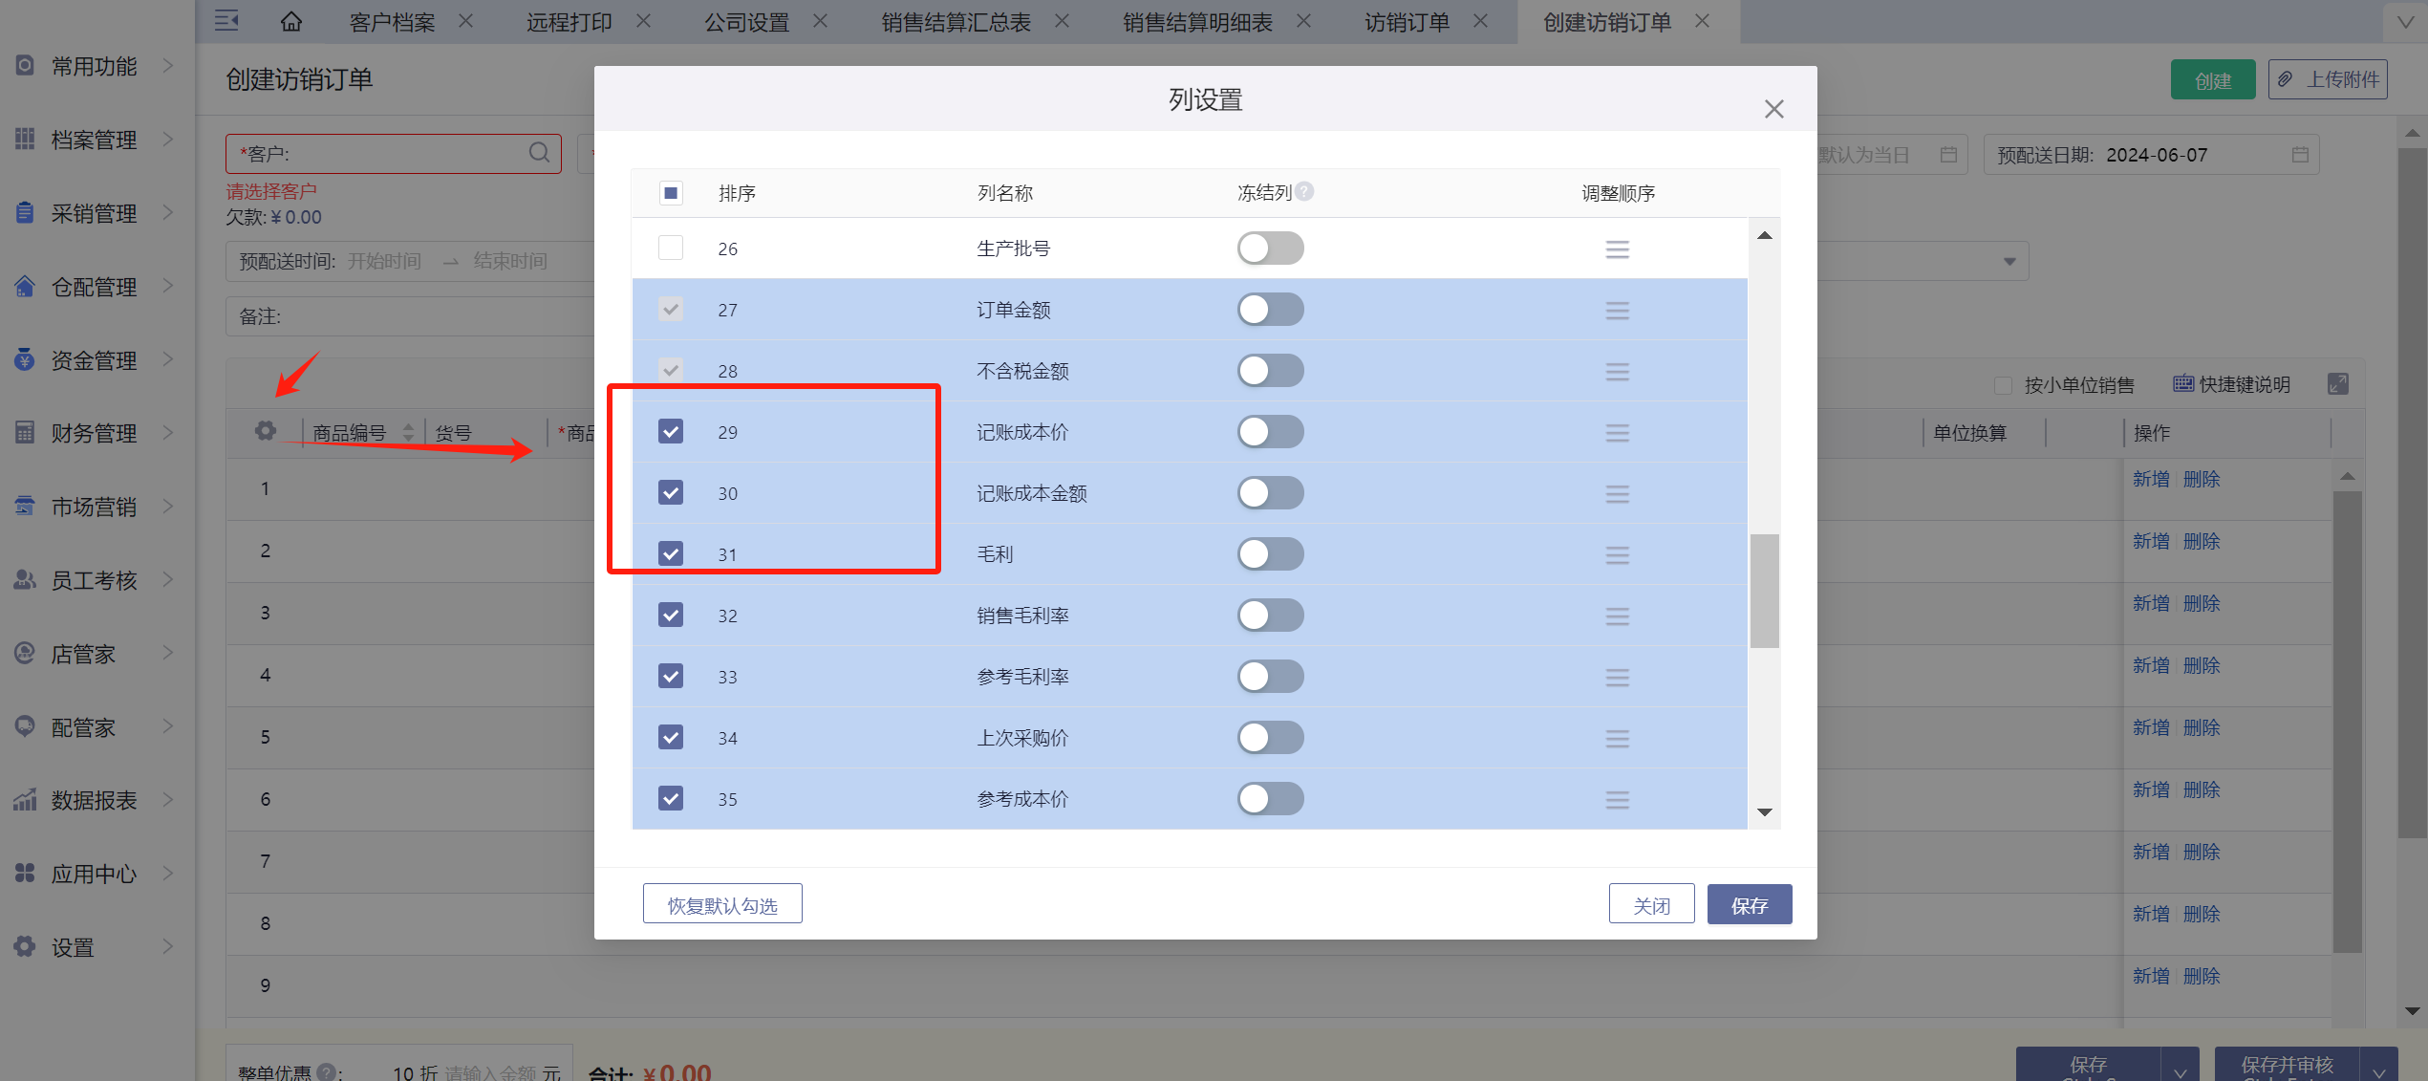Viewport: 2428px width, 1081px height.
Task: Click 快捷键说明 keyboard icon link
Action: [x=2231, y=384]
